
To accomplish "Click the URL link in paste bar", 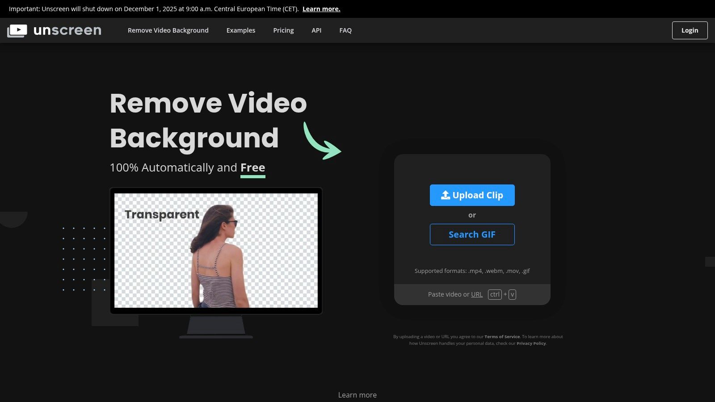I will (476, 294).
